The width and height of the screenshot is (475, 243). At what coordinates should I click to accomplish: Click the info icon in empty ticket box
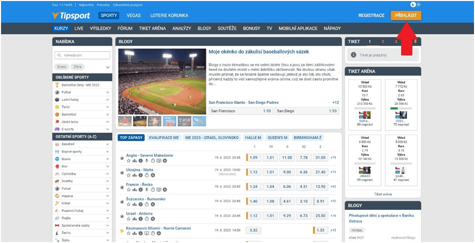(353, 55)
